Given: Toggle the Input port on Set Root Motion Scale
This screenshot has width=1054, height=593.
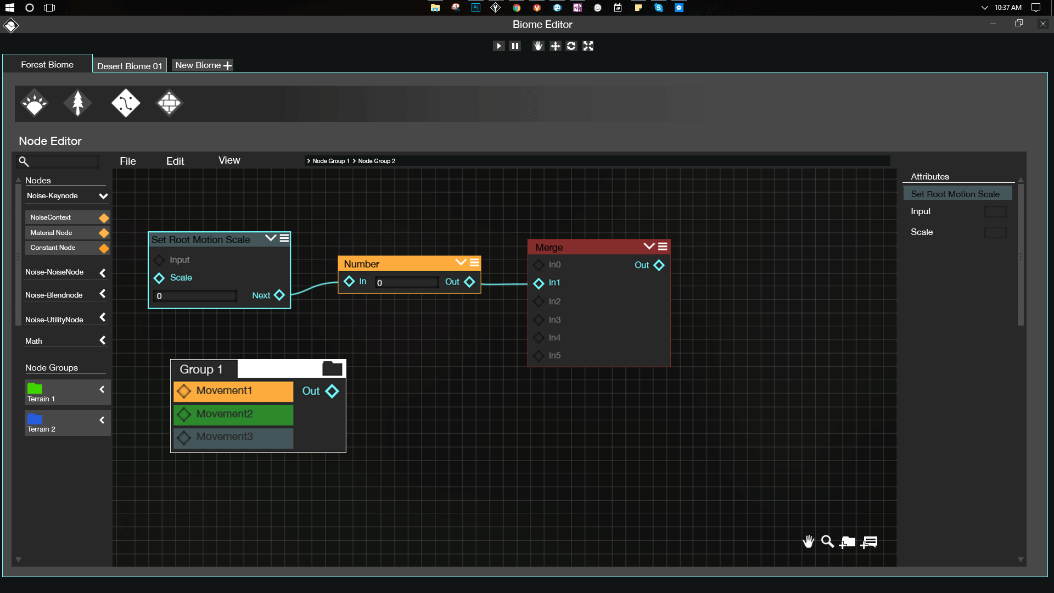Looking at the screenshot, I should pos(159,260).
